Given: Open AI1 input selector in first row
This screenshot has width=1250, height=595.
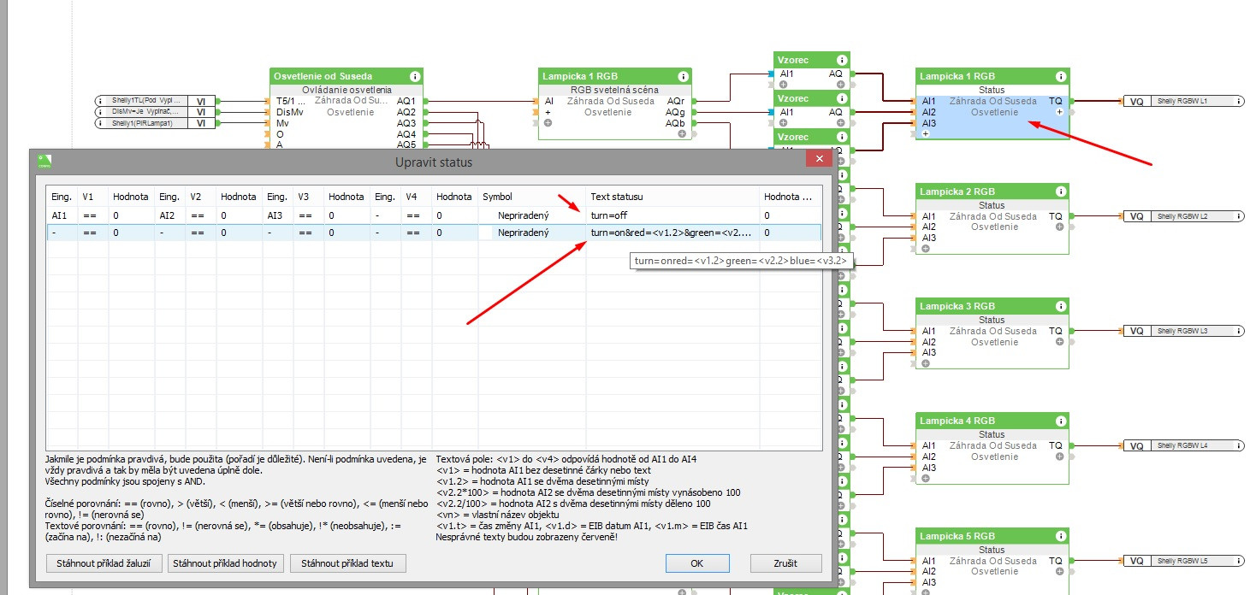Looking at the screenshot, I should click(x=62, y=215).
